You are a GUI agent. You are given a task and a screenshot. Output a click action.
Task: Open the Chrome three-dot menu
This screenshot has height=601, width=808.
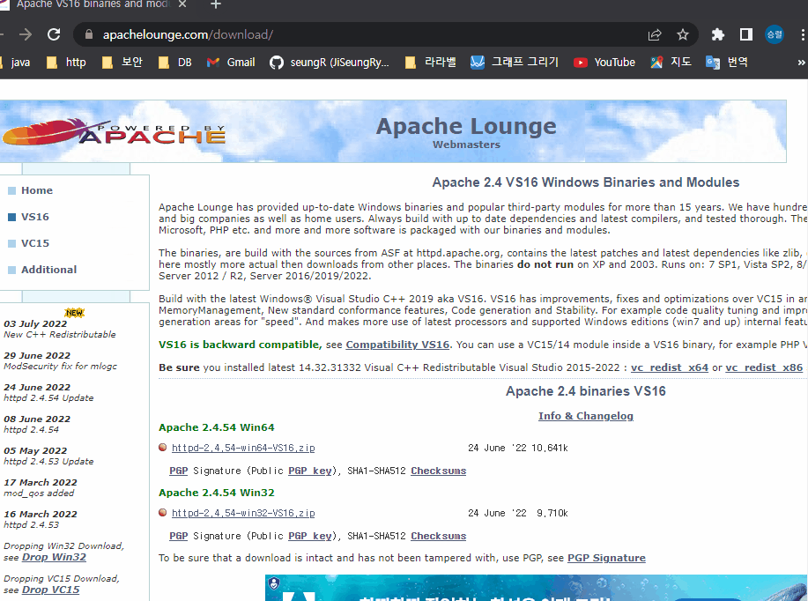(x=803, y=34)
